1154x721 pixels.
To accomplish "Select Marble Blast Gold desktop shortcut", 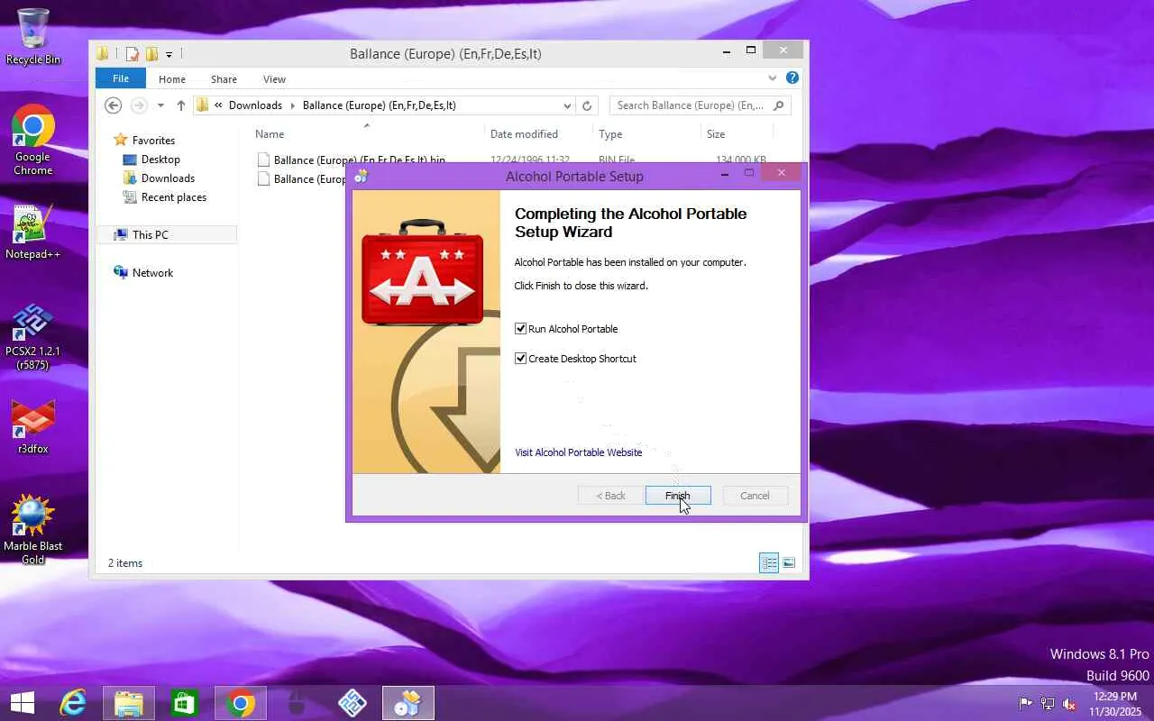I will 33,531.
